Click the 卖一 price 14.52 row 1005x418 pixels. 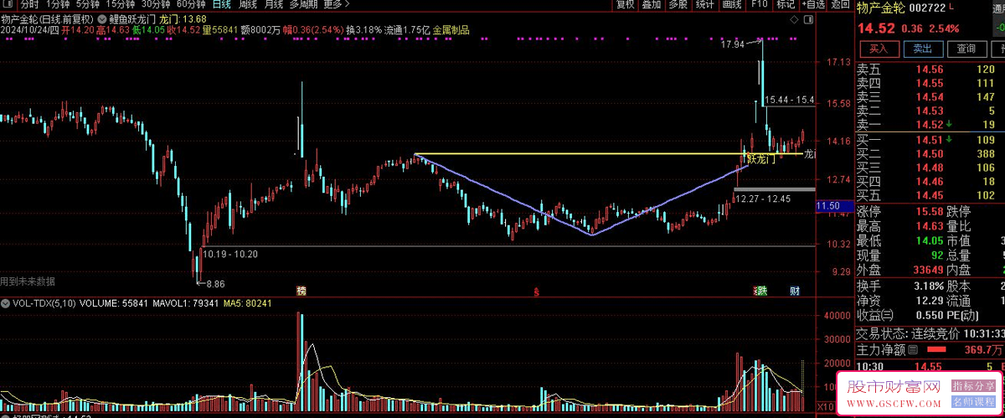[930, 124]
